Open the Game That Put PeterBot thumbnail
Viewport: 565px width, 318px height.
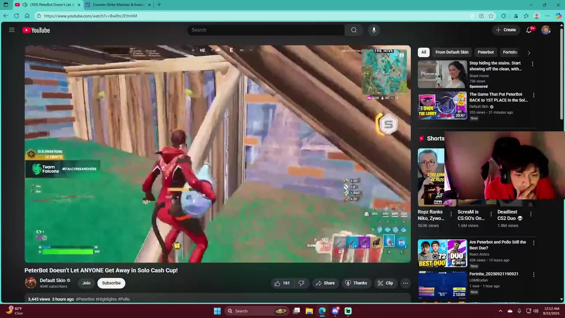442,106
